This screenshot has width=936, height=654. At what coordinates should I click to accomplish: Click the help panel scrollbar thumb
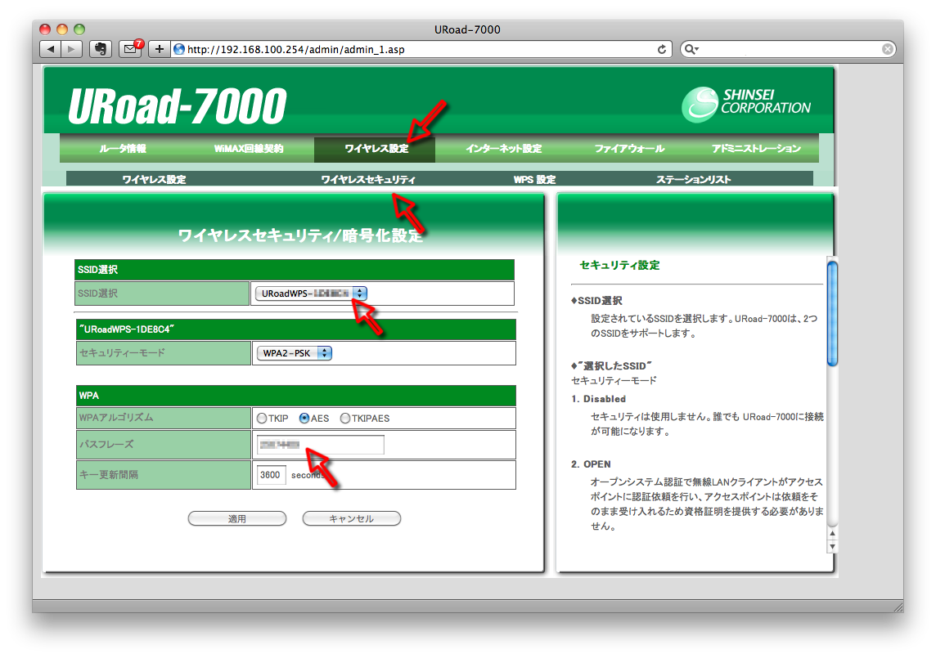(832, 313)
